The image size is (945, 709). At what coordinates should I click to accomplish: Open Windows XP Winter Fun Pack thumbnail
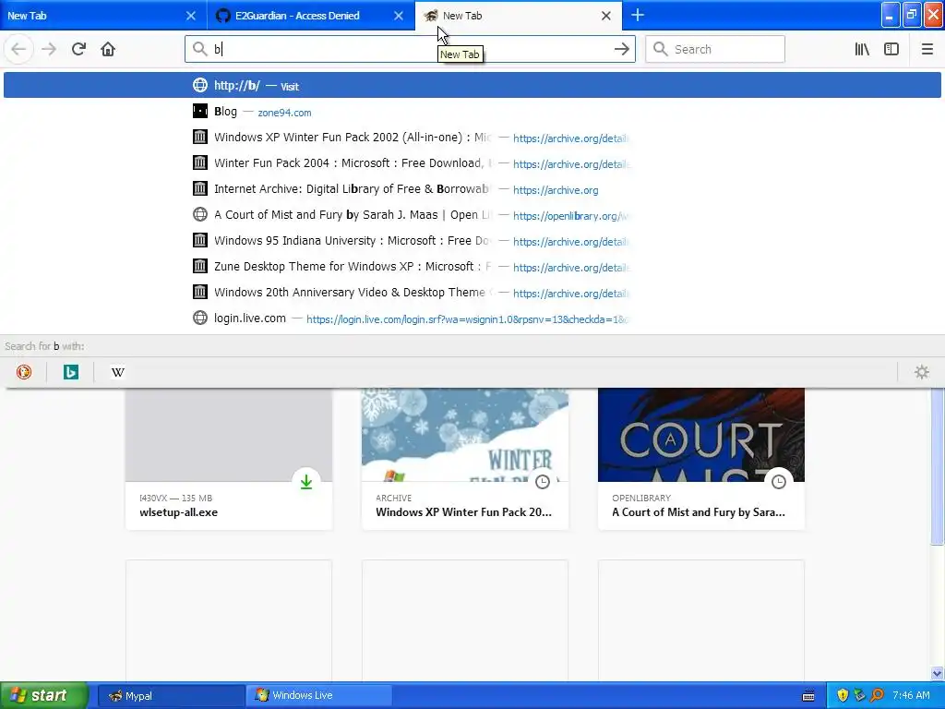pyautogui.click(x=465, y=435)
